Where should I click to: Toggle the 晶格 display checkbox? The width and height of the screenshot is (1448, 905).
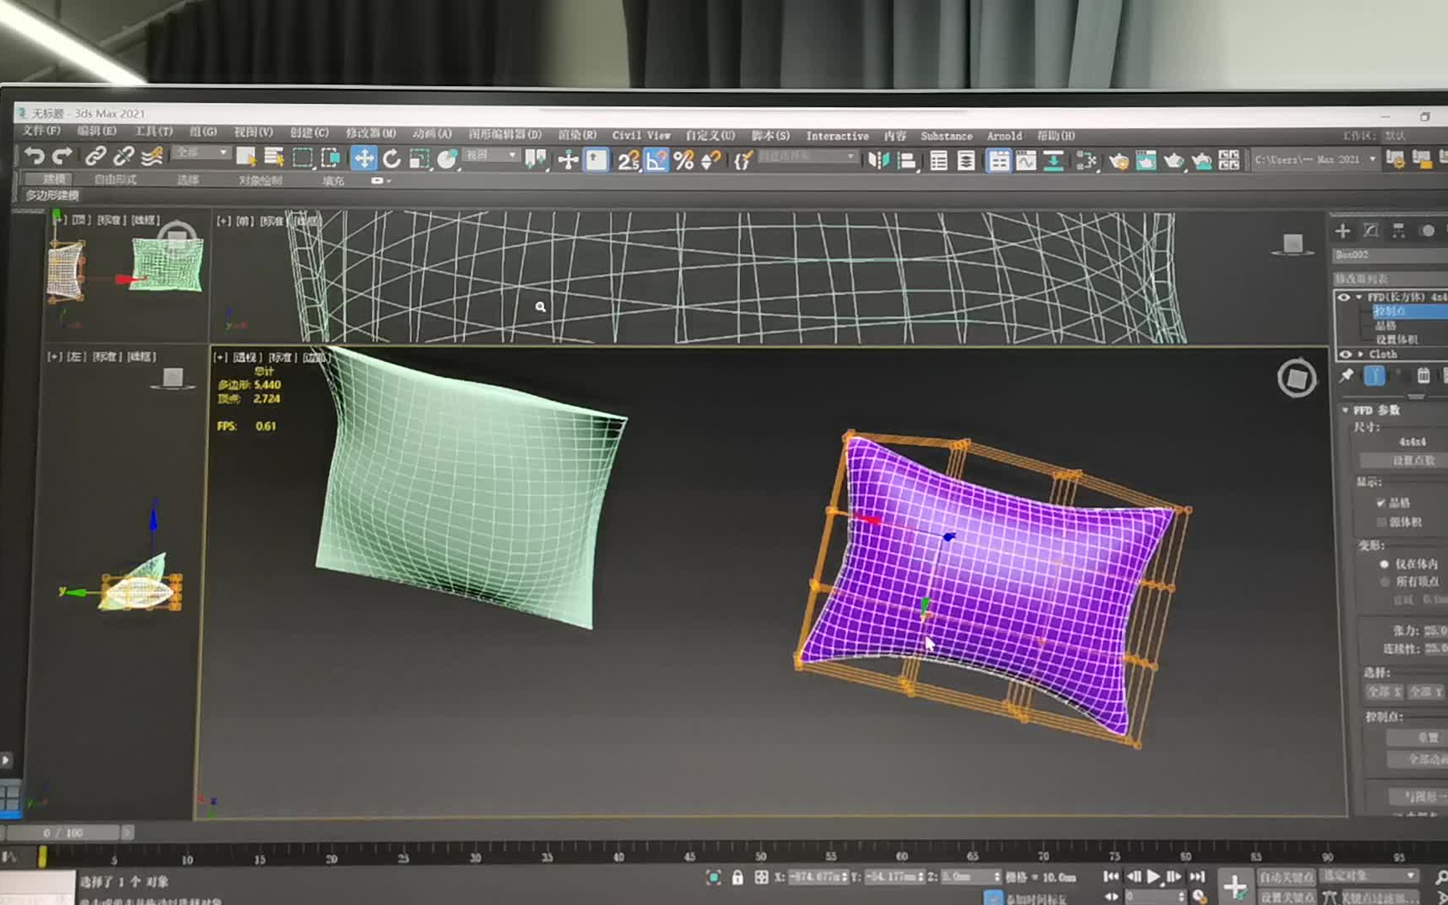click(x=1380, y=503)
